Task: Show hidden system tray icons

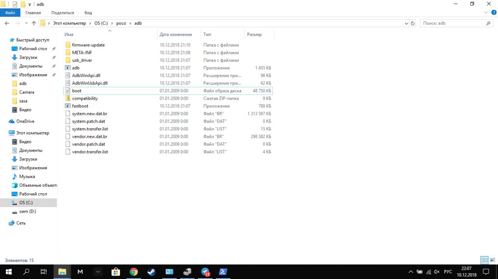Action: (x=410, y=272)
